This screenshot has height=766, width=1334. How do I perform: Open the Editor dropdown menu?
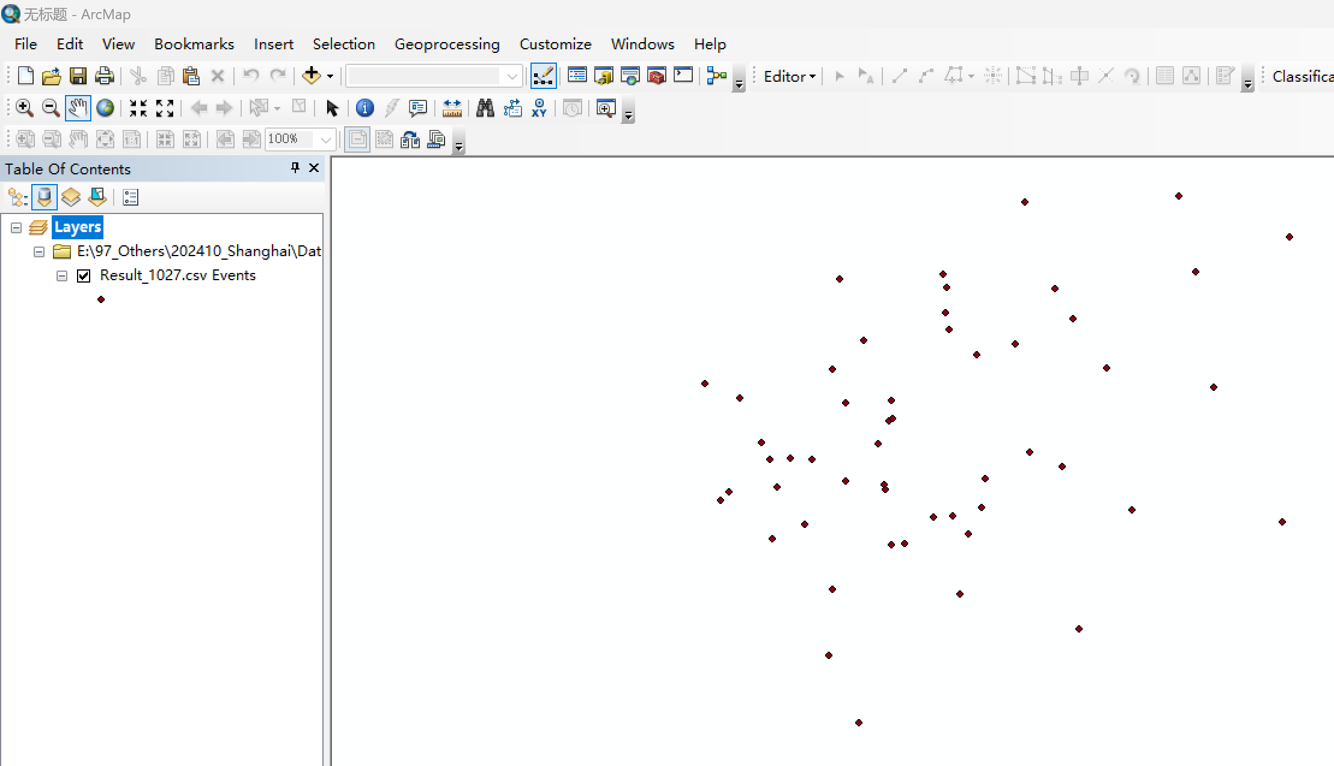click(789, 76)
